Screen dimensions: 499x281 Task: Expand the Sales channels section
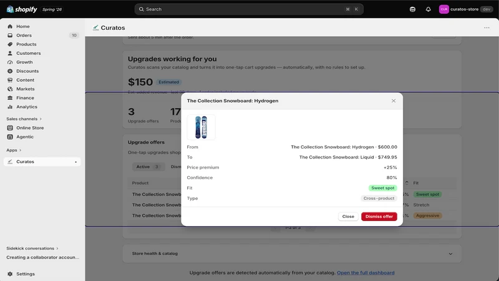24,119
